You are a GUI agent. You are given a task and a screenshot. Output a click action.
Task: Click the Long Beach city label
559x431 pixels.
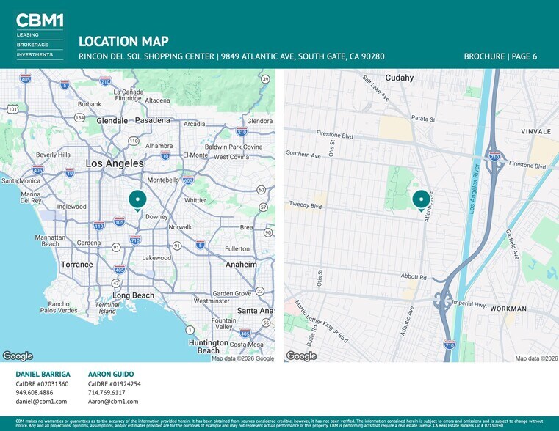pos(134,295)
